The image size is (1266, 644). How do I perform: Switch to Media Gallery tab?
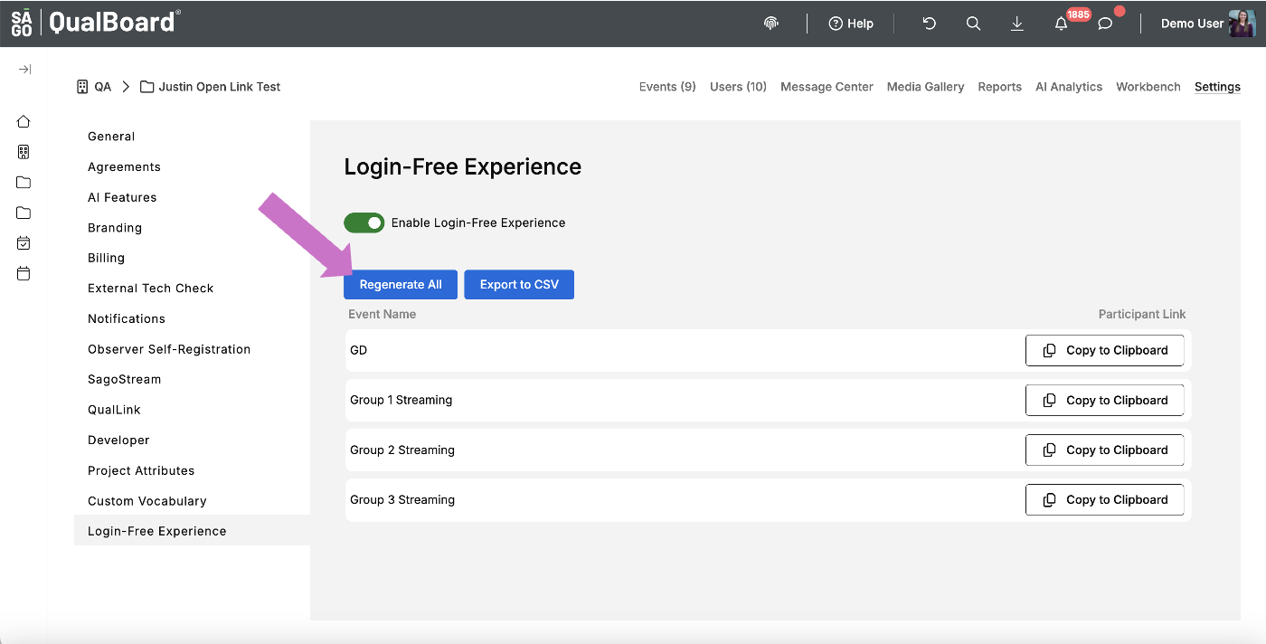click(x=925, y=87)
